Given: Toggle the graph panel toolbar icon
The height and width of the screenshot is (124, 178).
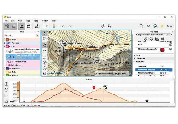Looking at the screenshot, I should click(22, 26).
